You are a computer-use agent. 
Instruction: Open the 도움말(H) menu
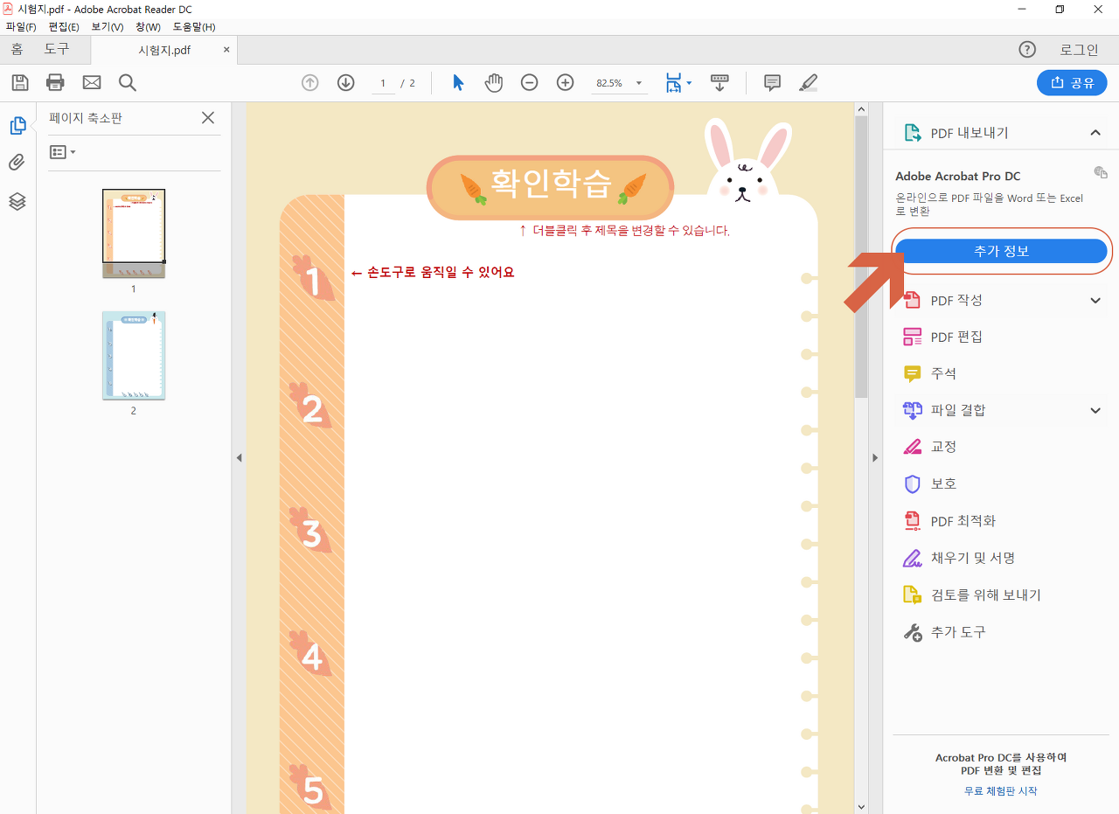point(194,27)
